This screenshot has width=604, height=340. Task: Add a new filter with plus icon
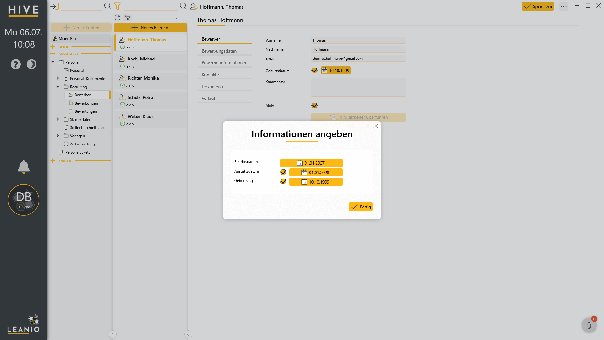click(x=53, y=47)
